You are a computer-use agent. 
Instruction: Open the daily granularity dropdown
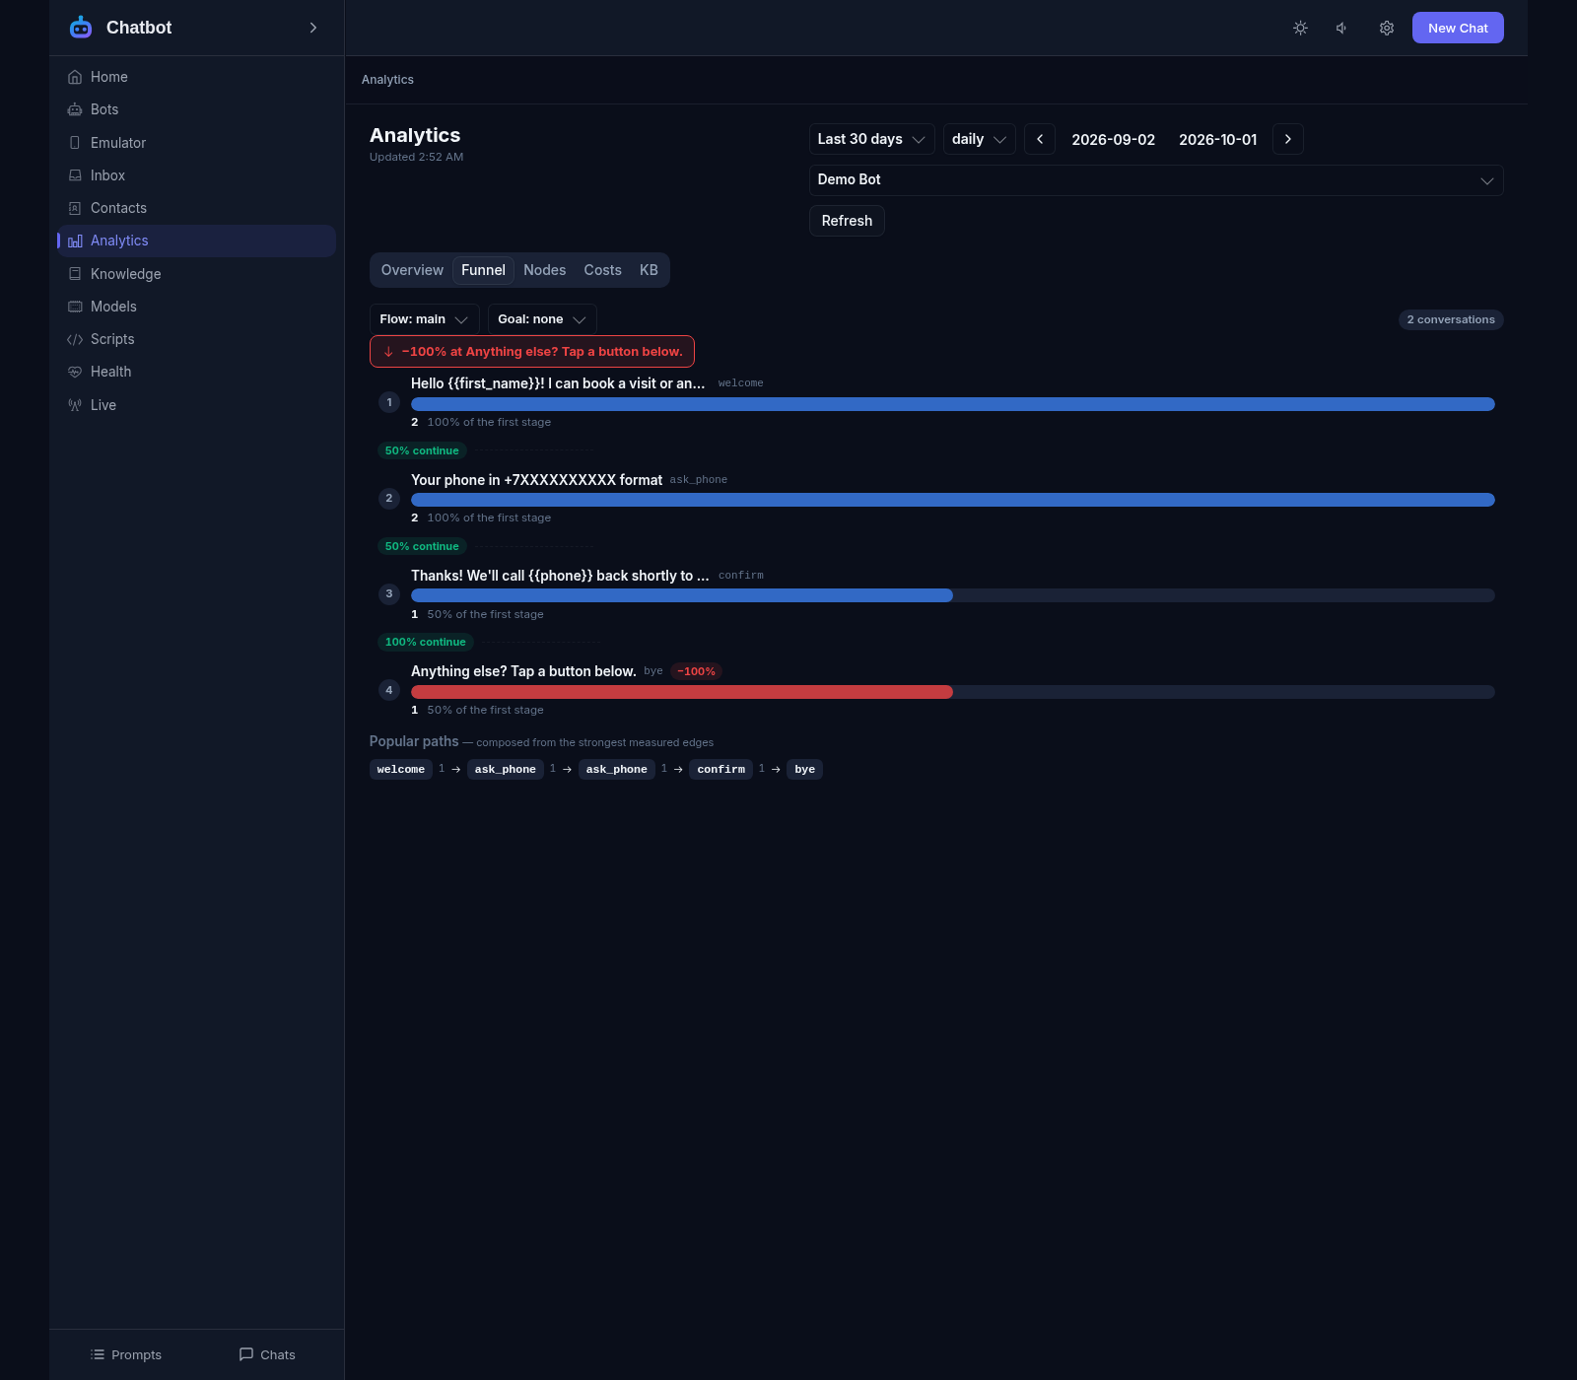click(980, 139)
